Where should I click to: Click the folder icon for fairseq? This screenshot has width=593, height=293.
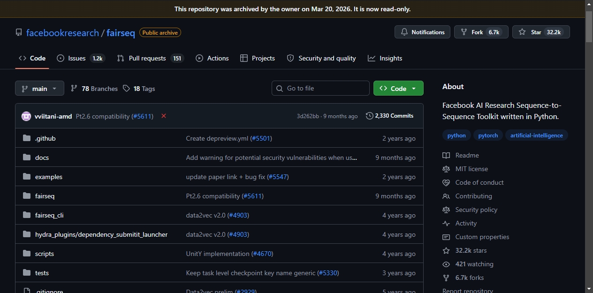pos(26,196)
